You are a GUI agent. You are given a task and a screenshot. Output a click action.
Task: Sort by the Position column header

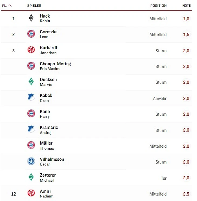158,5
